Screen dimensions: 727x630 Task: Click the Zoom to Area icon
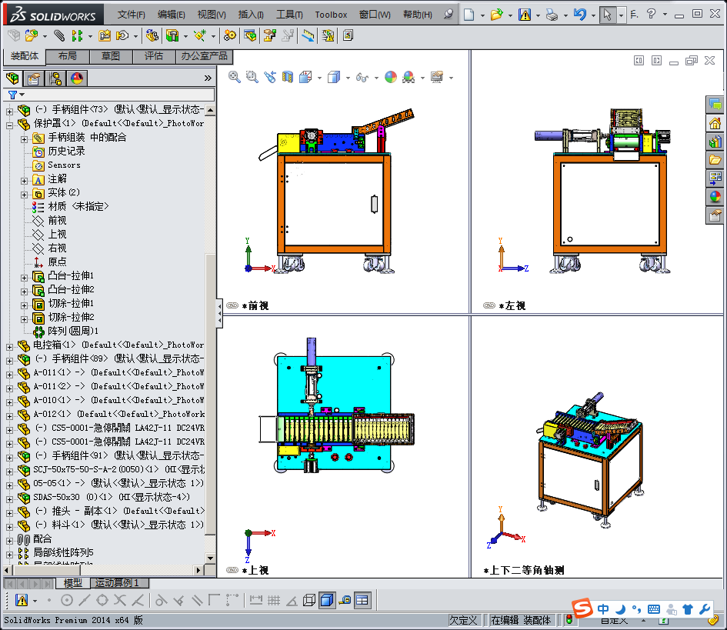(252, 77)
